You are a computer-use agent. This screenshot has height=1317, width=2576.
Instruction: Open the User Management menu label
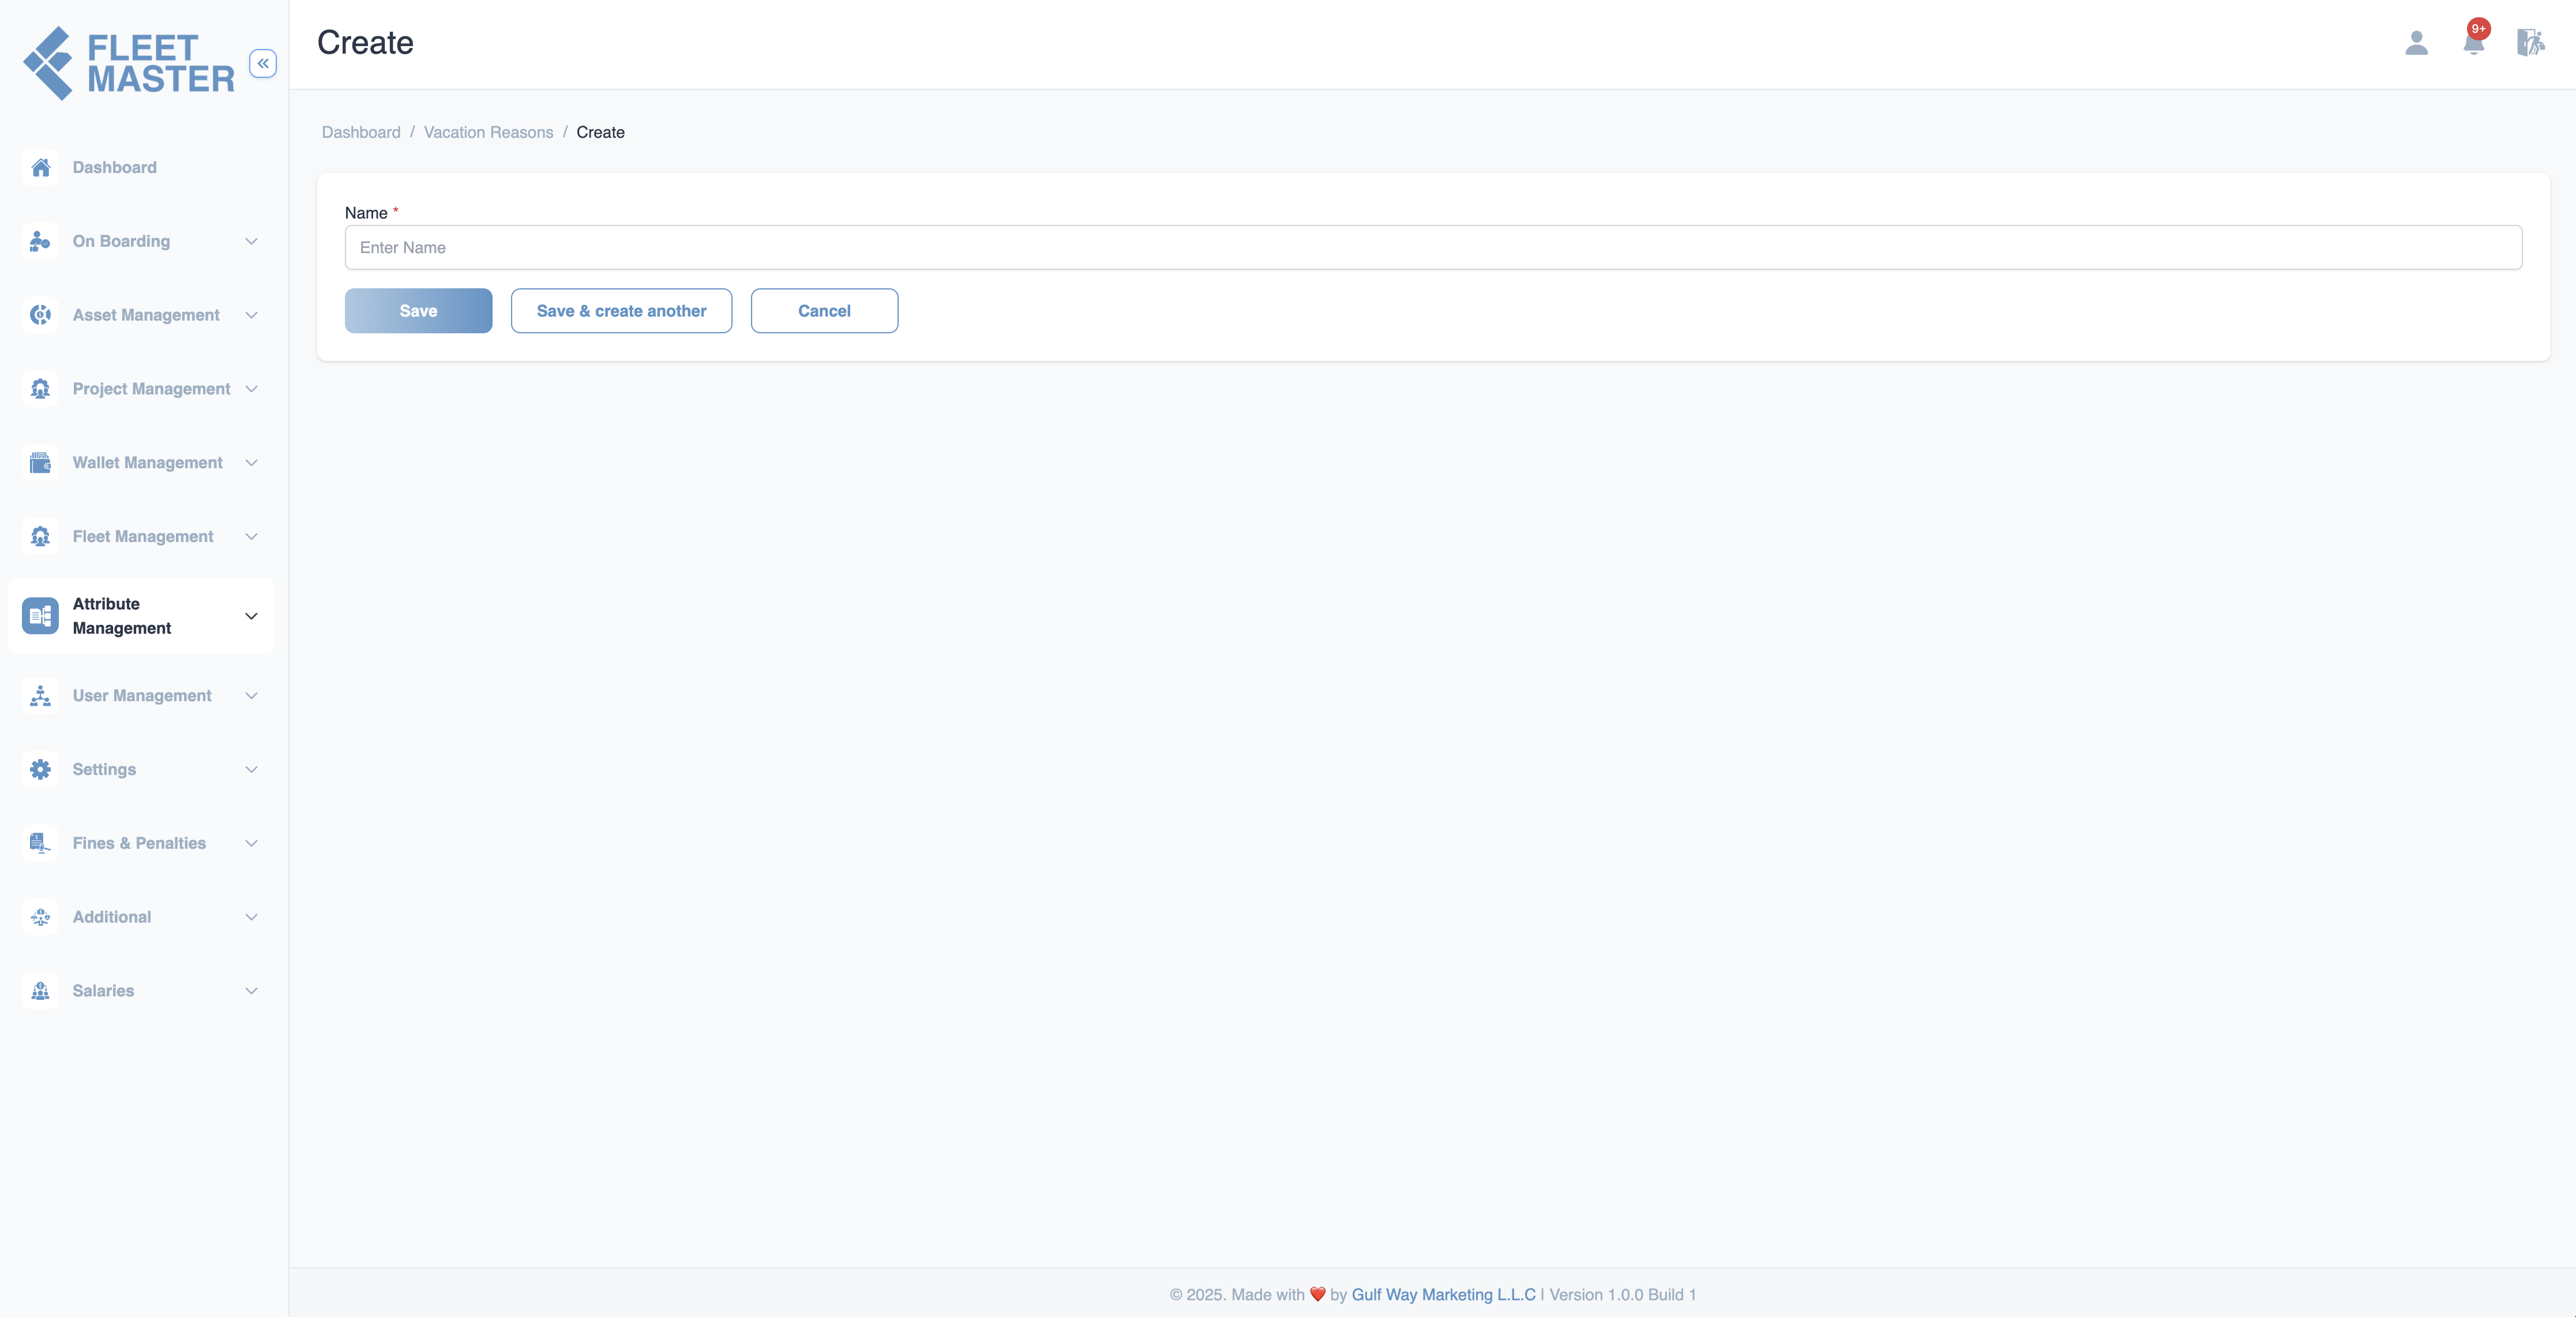pos(142,696)
